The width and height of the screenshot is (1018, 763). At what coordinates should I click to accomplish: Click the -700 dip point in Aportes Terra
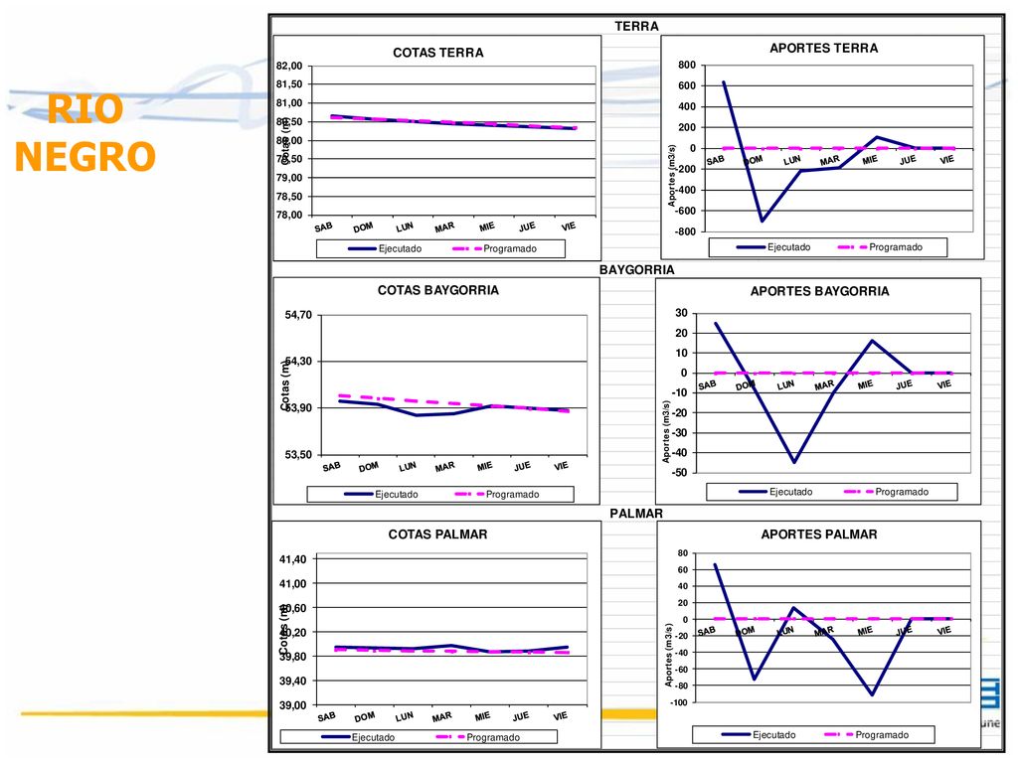point(763,222)
